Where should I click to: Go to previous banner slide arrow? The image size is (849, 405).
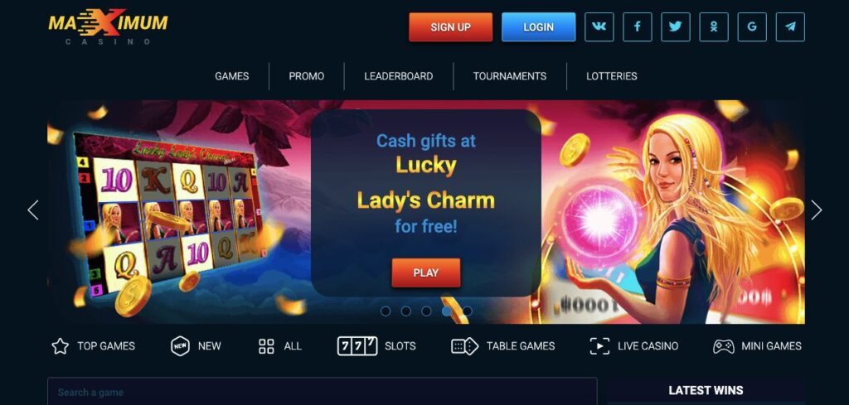33,210
